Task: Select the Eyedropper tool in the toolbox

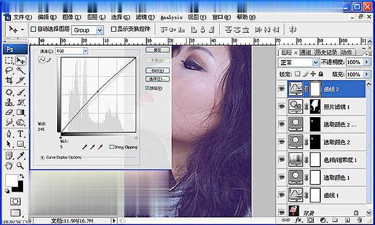Action: [21, 156]
